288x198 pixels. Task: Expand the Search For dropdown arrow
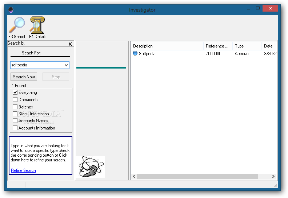pyautogui.click(x=66, y=65)
